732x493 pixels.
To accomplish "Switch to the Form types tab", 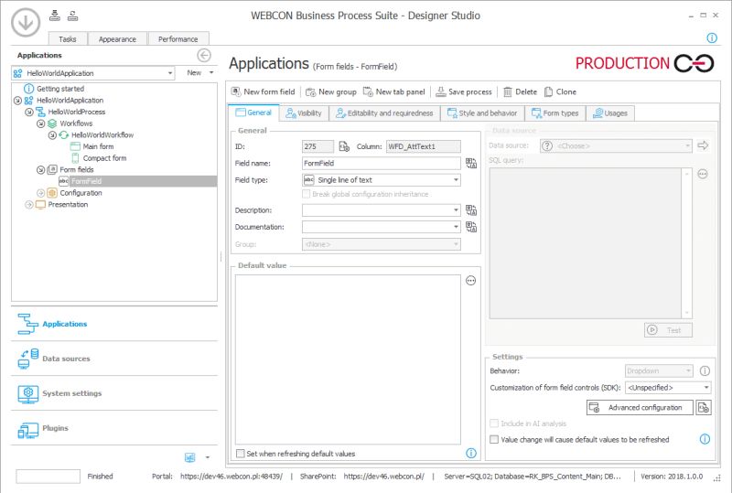I will (555, 113).
